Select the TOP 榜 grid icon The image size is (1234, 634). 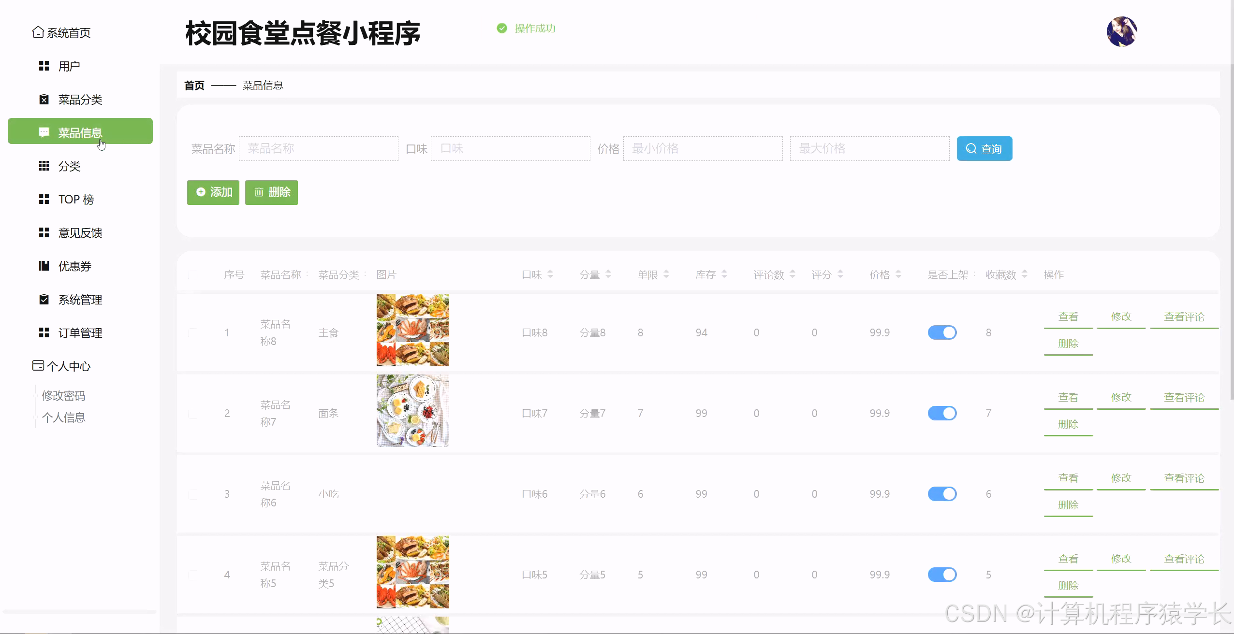pyautogui.click(x=44, y=199)
